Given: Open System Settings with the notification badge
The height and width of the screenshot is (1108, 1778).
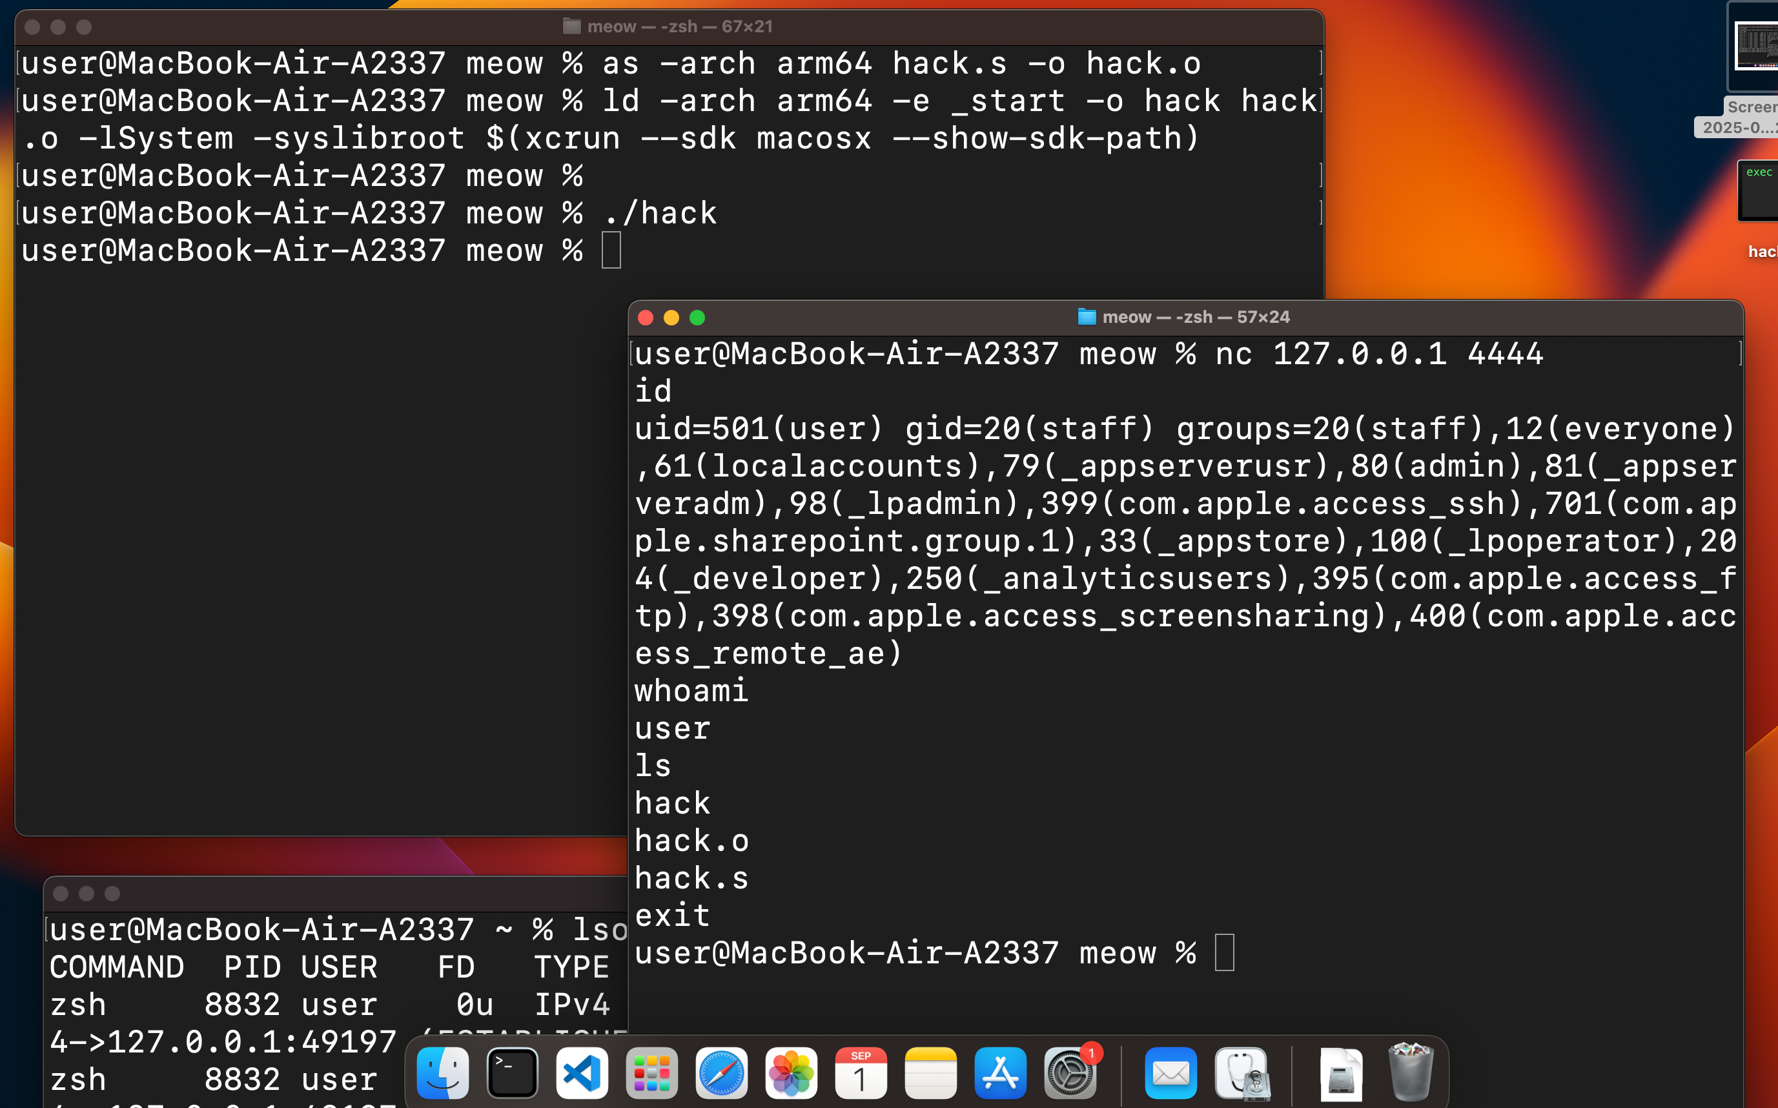Looking at the screenshot, I should (1070, 1073).
